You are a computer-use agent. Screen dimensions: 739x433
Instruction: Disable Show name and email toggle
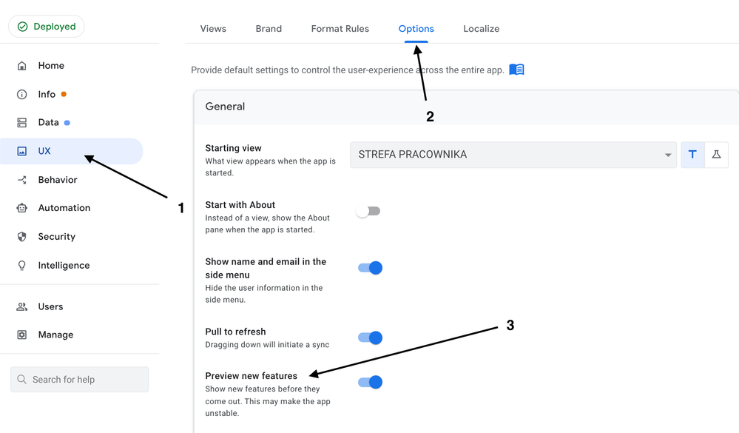pyautogui.click(x=370, y=268)
